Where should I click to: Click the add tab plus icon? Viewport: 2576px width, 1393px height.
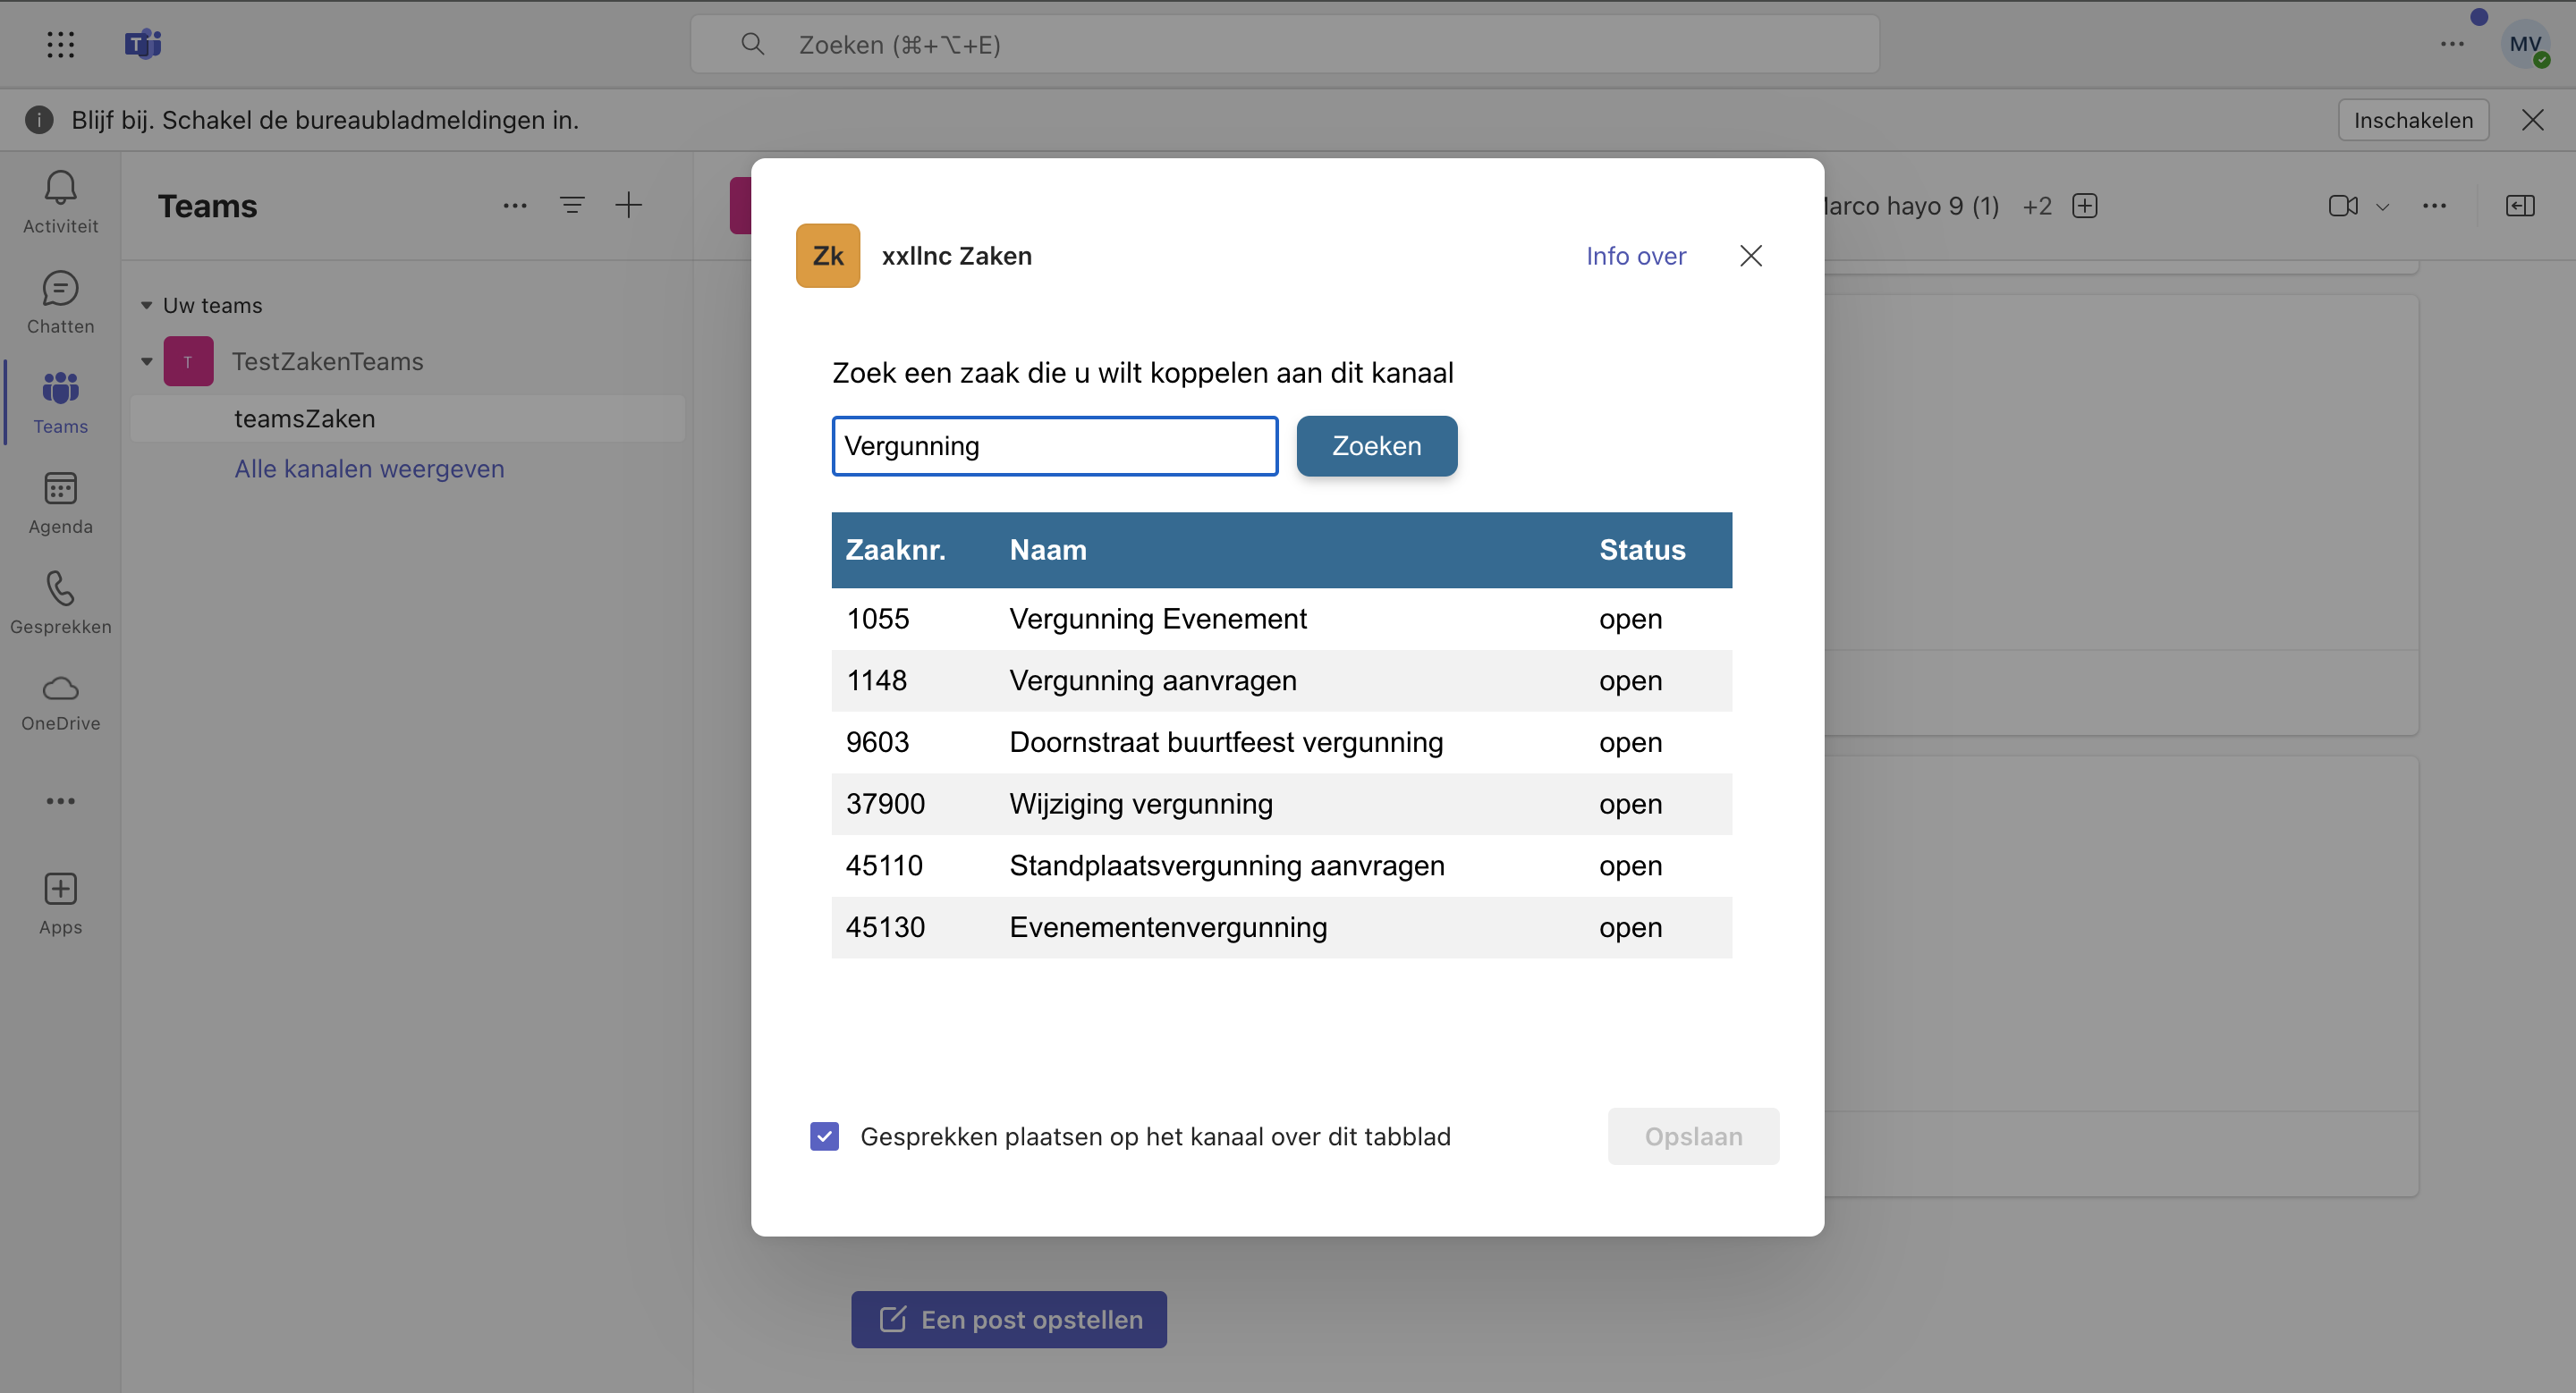(2085, 206)
